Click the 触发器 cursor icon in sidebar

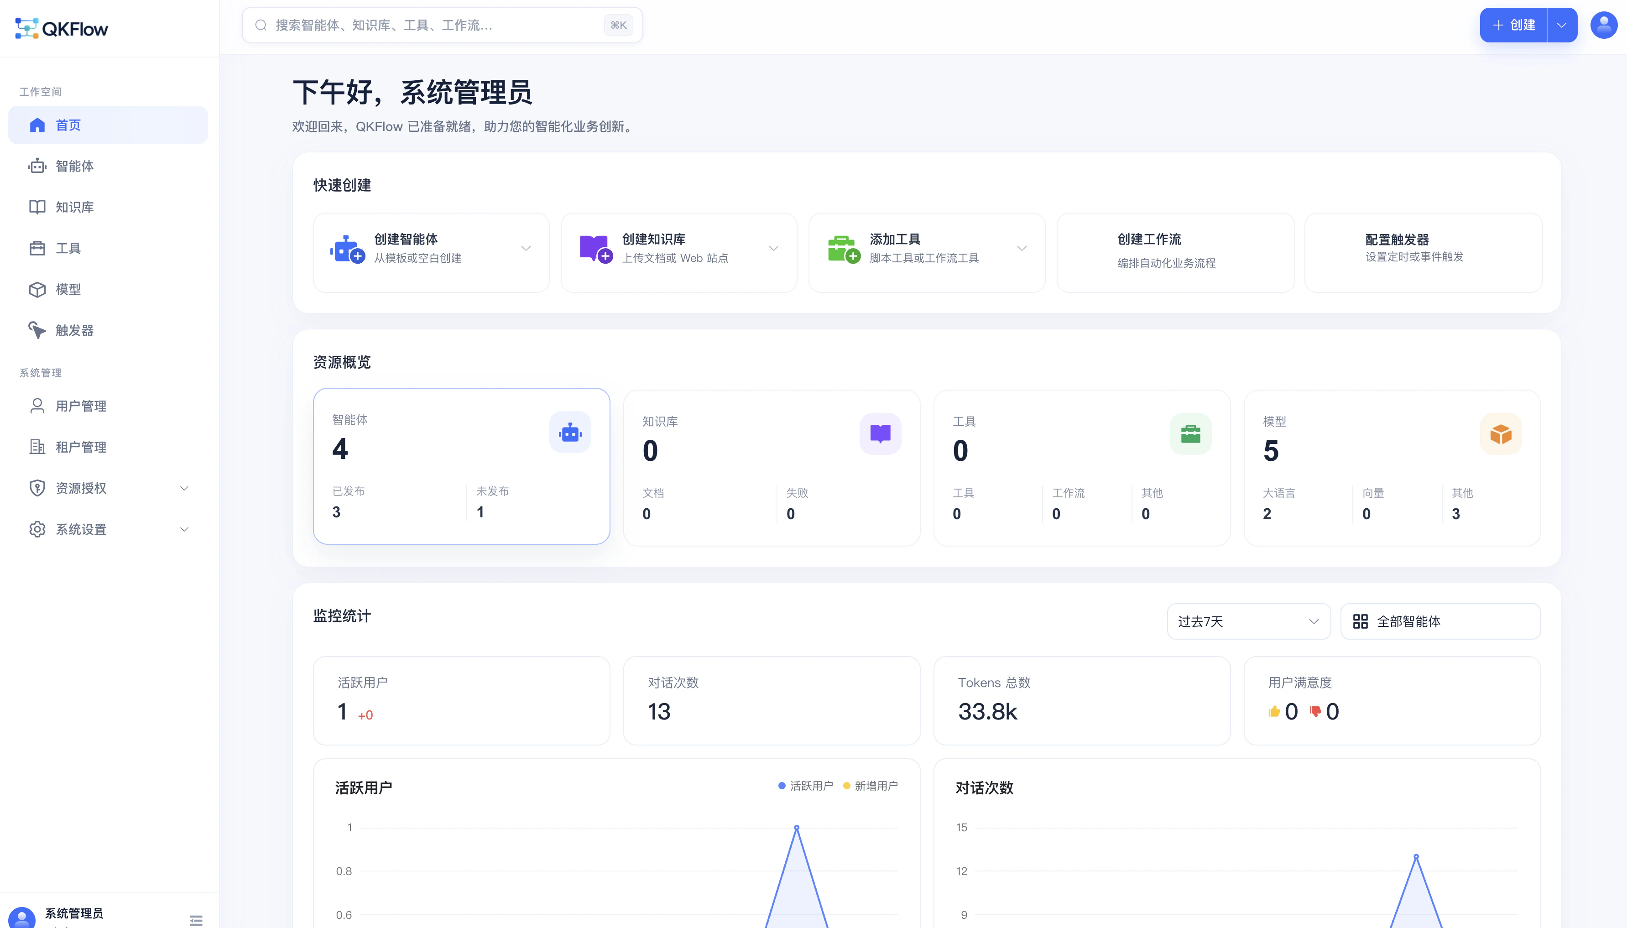coord(37,330)
